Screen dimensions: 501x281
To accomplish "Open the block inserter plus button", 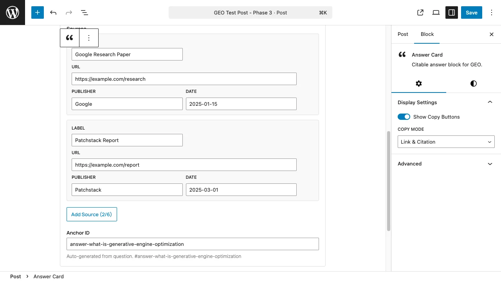I will [x=38, y=12].
